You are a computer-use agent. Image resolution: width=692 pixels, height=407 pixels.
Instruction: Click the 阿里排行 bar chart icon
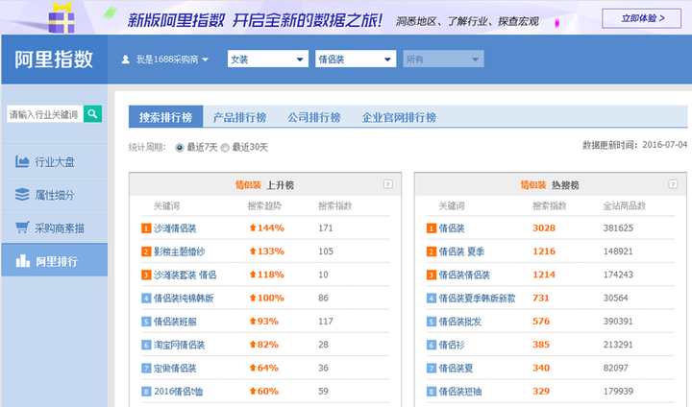pos(22,260)
